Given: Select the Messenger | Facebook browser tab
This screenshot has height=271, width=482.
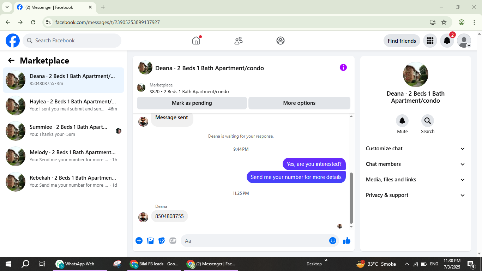Looking at the screenshot, I should tap(55, 7).
